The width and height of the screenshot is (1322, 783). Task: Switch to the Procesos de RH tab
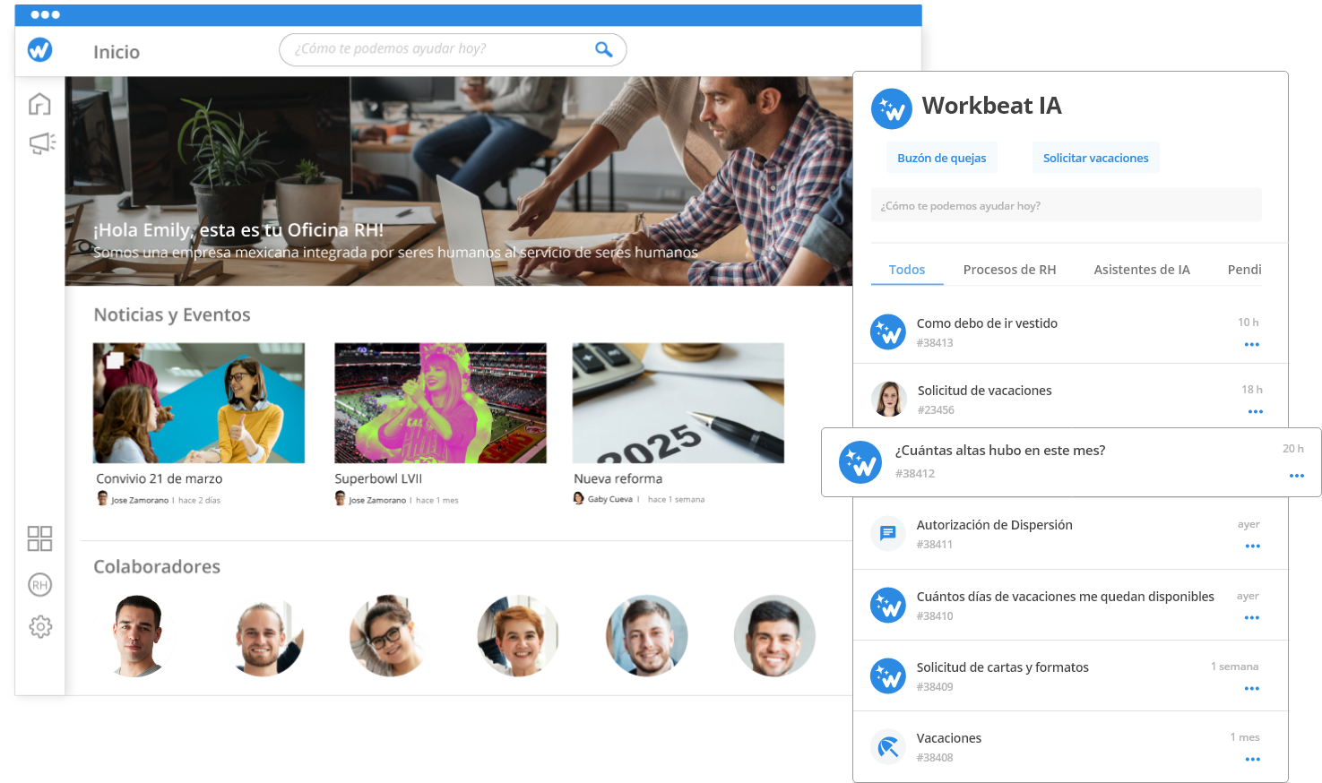point(1009,270)
